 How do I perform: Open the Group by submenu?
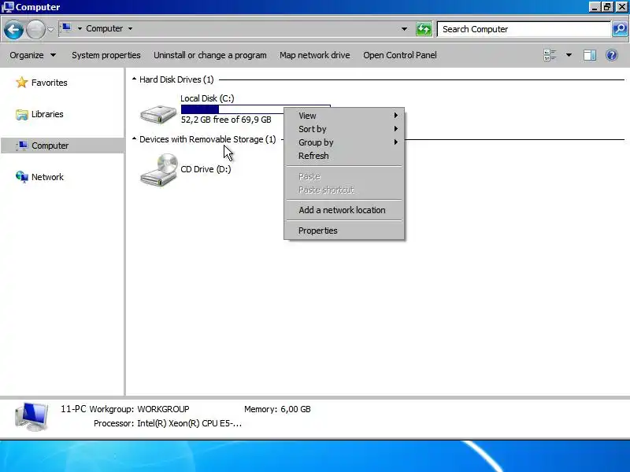click(344, 142)
